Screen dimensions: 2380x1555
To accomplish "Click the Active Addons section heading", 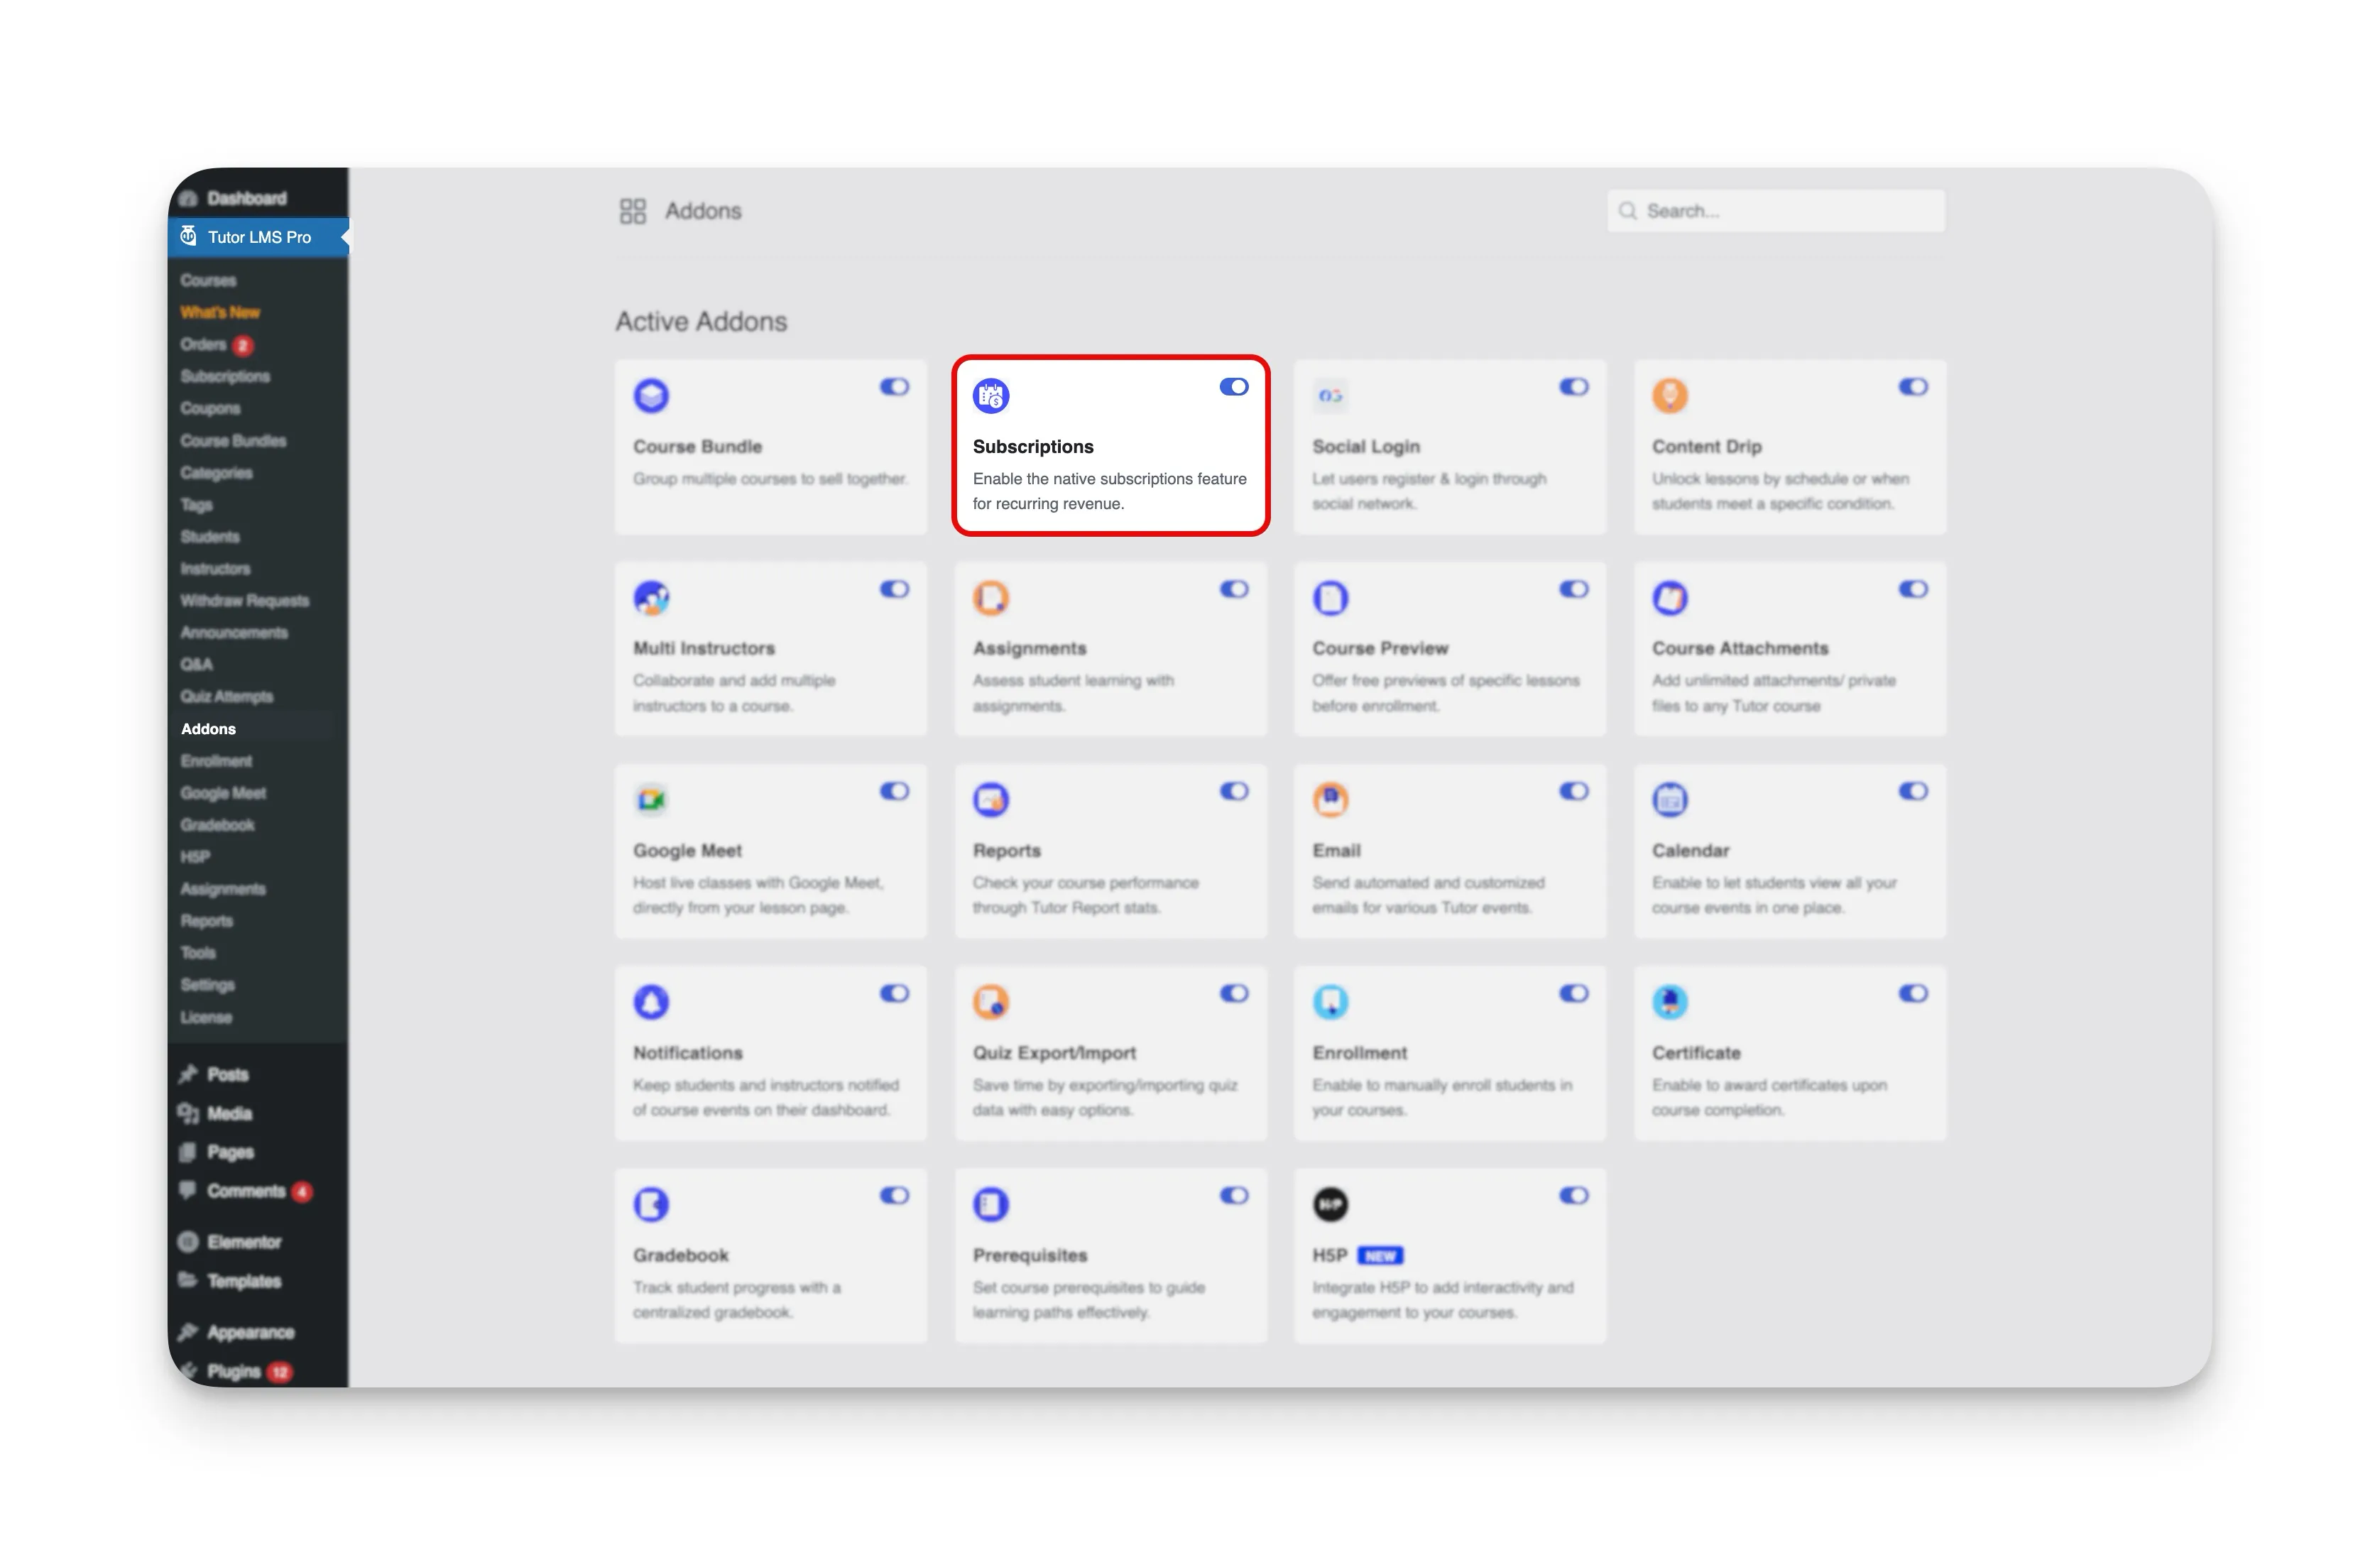I will click(x=701, y=322).
